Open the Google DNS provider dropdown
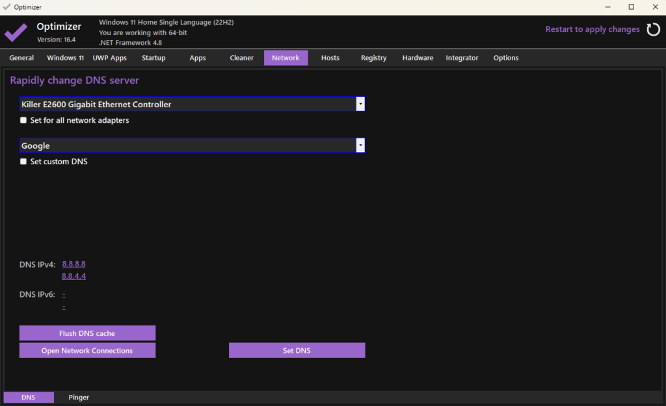 point(360,146)
